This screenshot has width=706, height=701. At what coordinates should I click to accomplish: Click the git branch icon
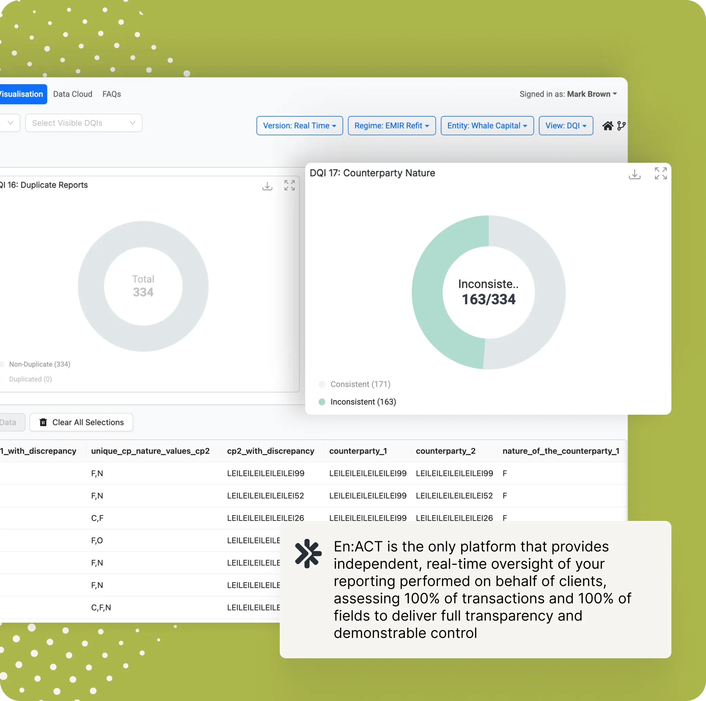pyautogui.click(x=621, y=126)
